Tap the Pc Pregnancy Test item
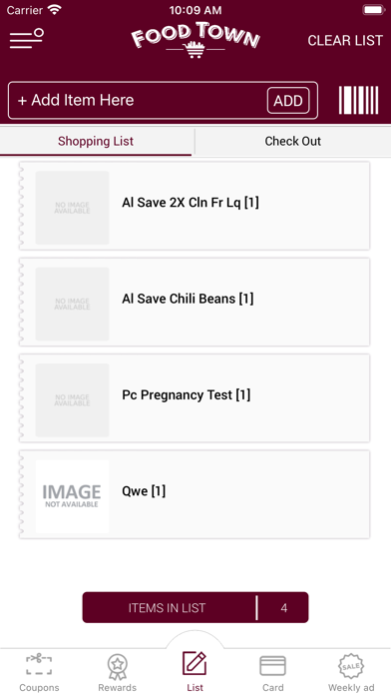Viewport: 391px width, 695px height. point(195,398)
